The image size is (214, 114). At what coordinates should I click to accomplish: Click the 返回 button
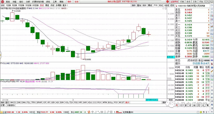pyautogui.click(x=172, y=5)
